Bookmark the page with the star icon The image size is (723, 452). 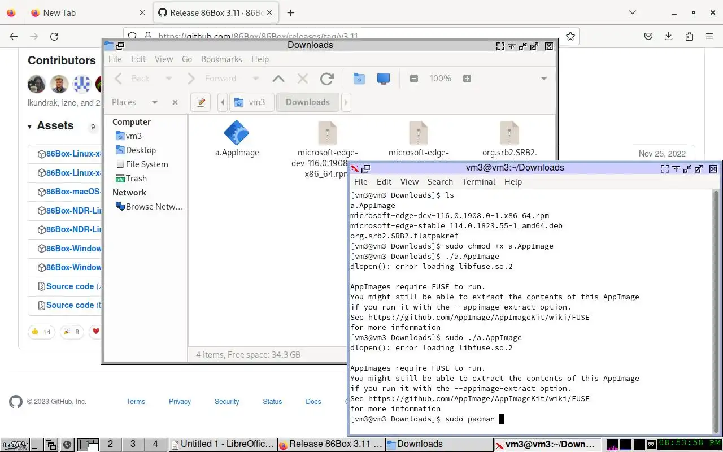[x=570, y=36]
